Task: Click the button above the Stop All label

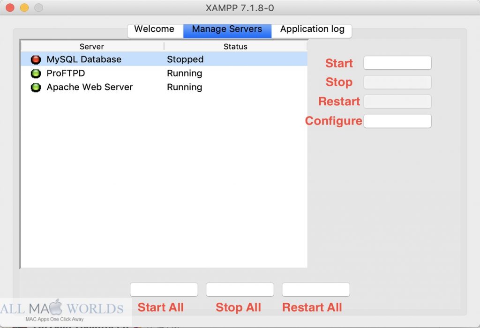Action: click(x=240, y=290)
